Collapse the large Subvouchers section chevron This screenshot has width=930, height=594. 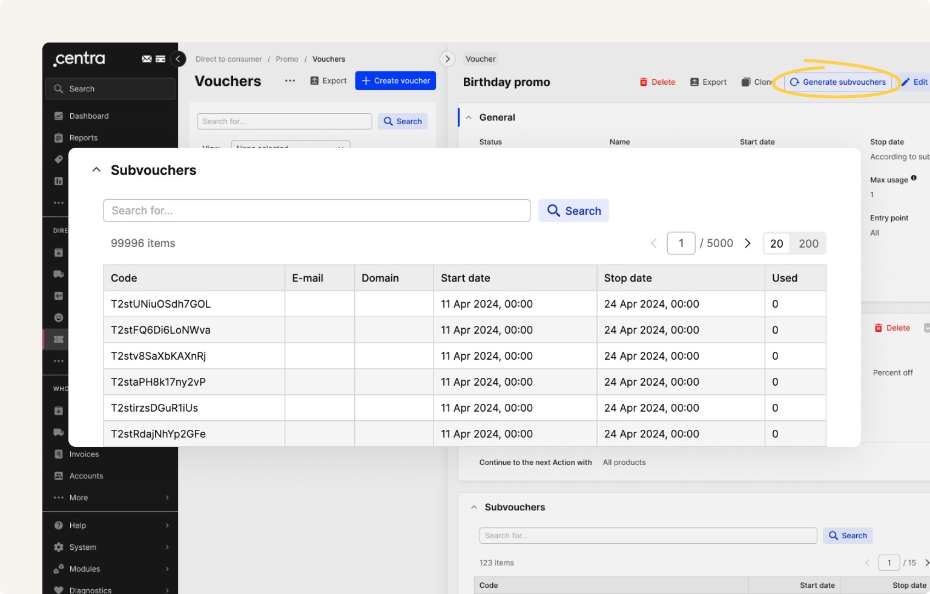coord(96,170)
